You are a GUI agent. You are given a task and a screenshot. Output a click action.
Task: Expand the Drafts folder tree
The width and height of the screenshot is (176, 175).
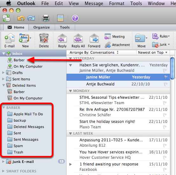point(4,73)
